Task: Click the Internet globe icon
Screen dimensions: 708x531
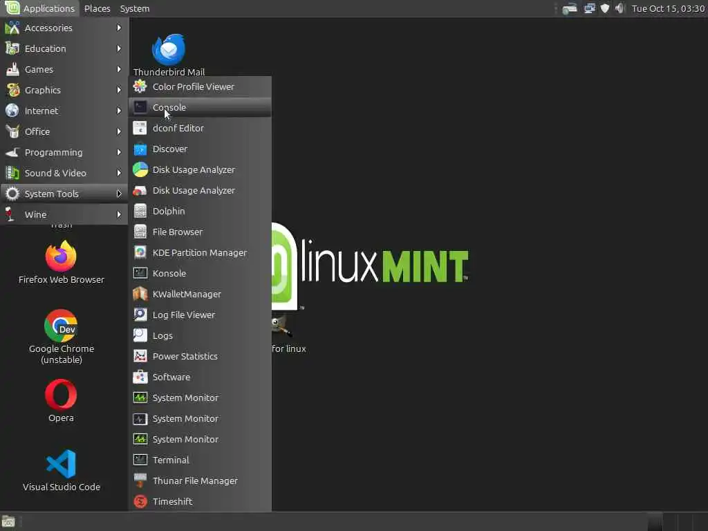Action: 12,111
